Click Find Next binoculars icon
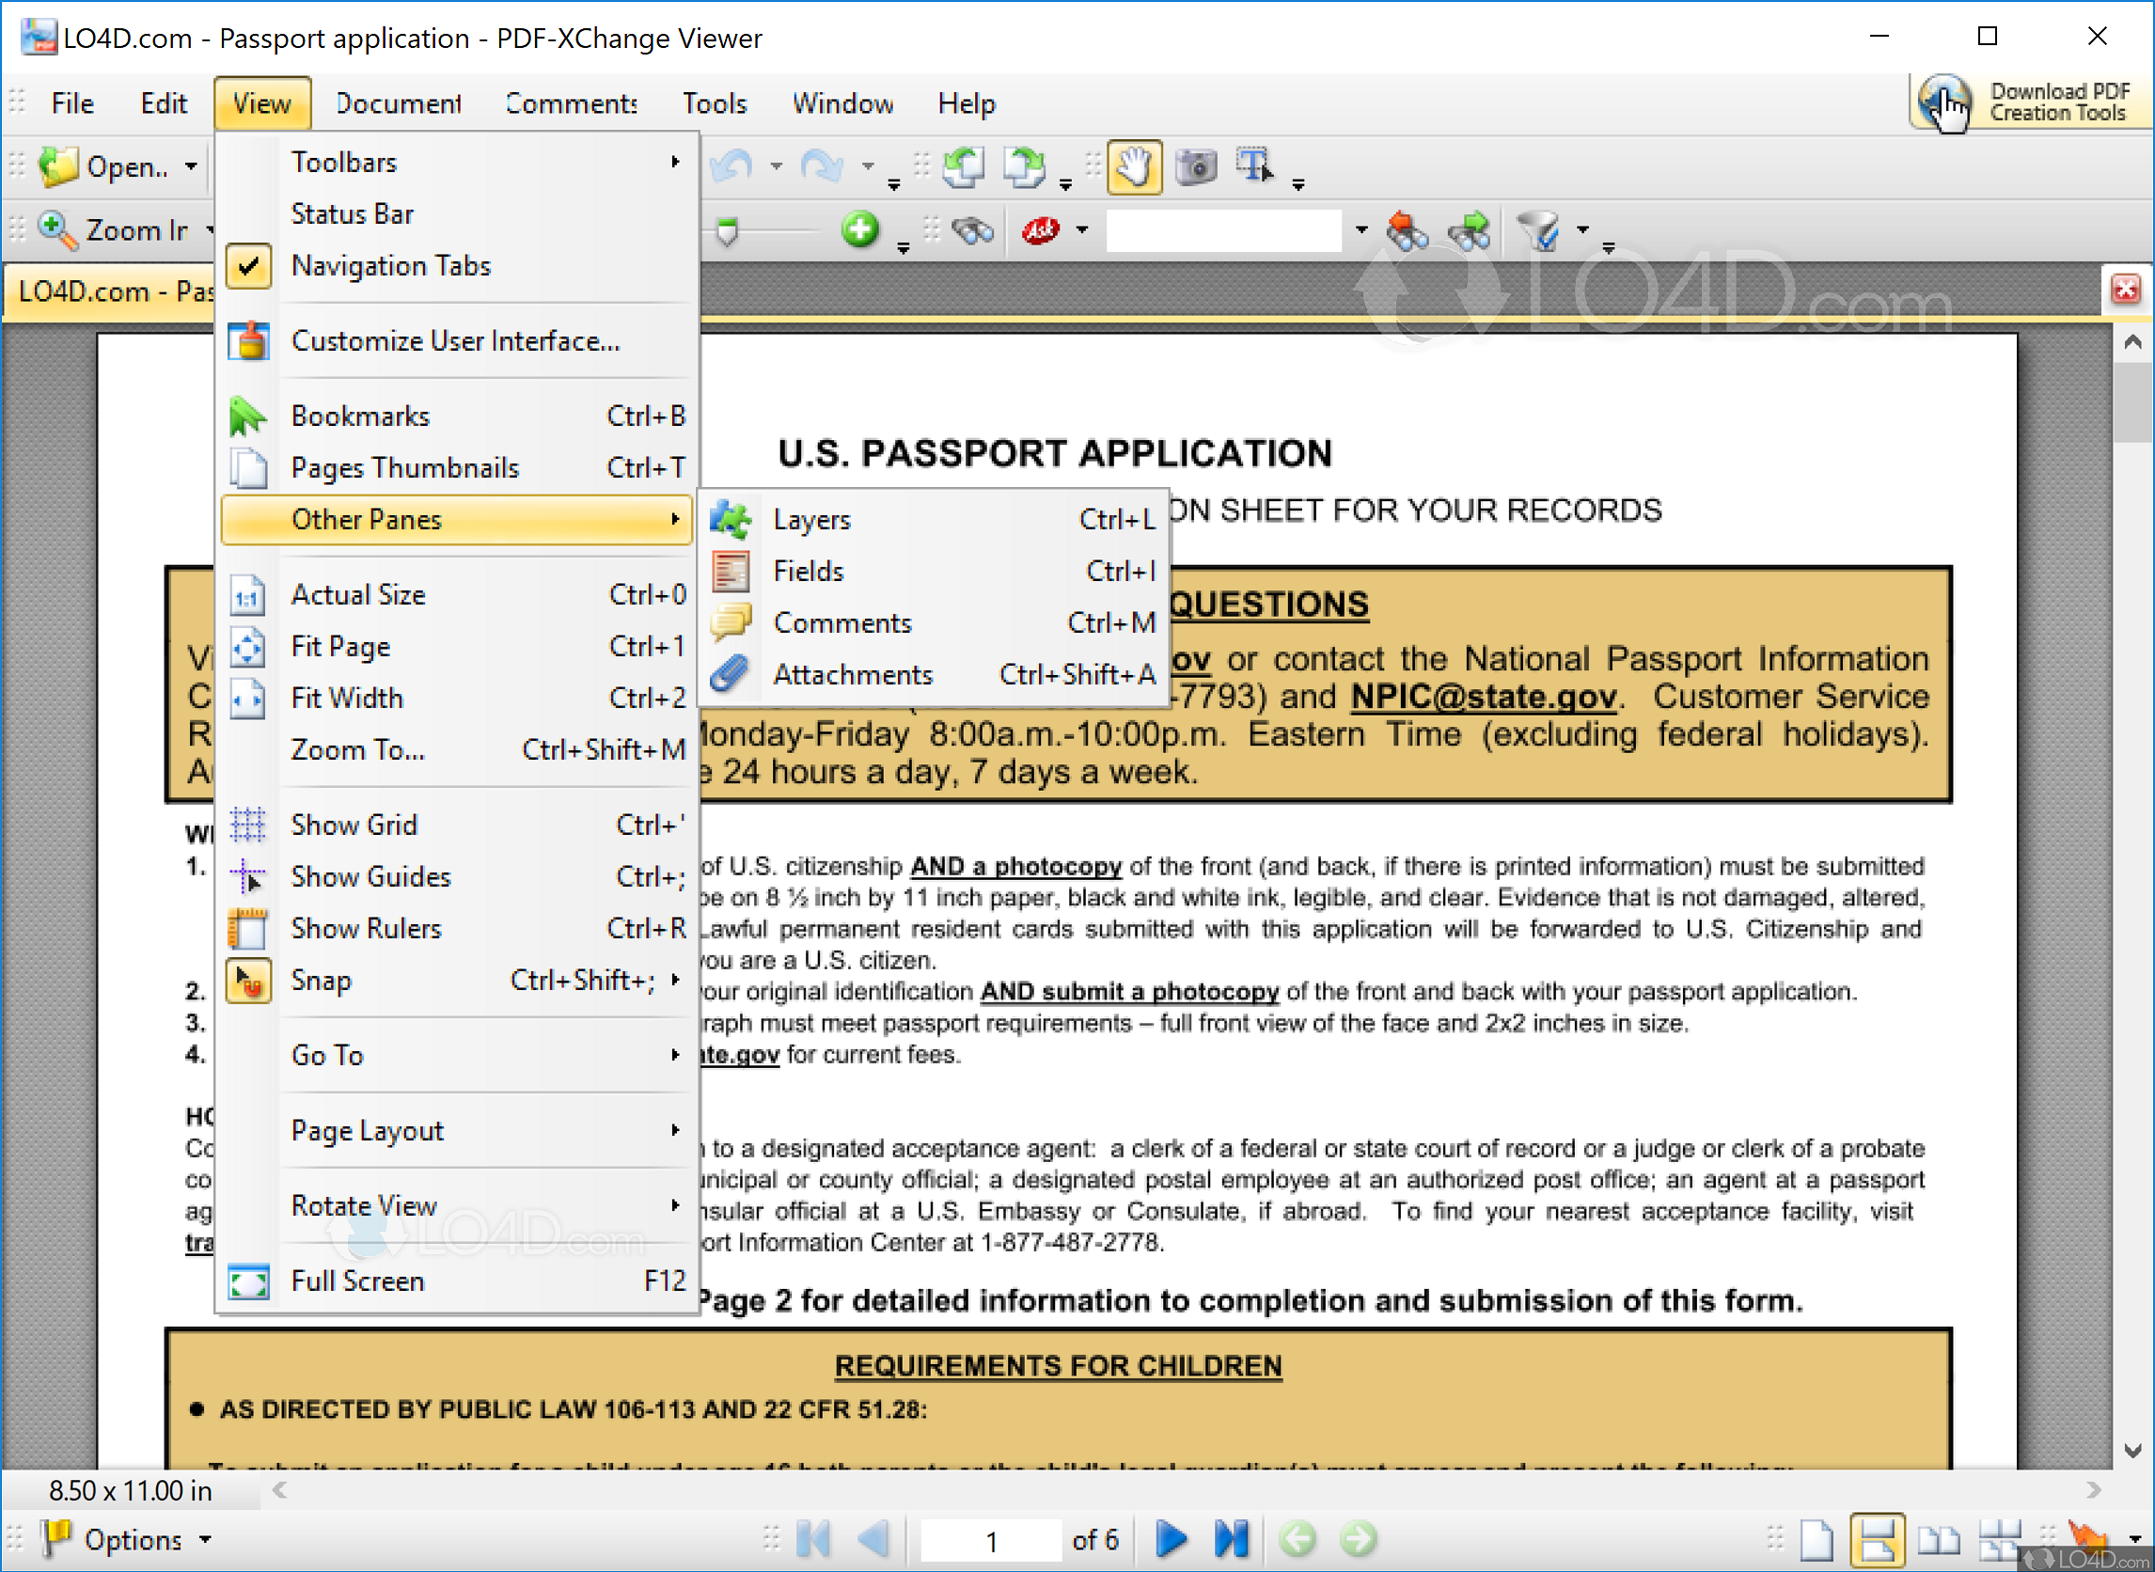 pos(1469,230)
